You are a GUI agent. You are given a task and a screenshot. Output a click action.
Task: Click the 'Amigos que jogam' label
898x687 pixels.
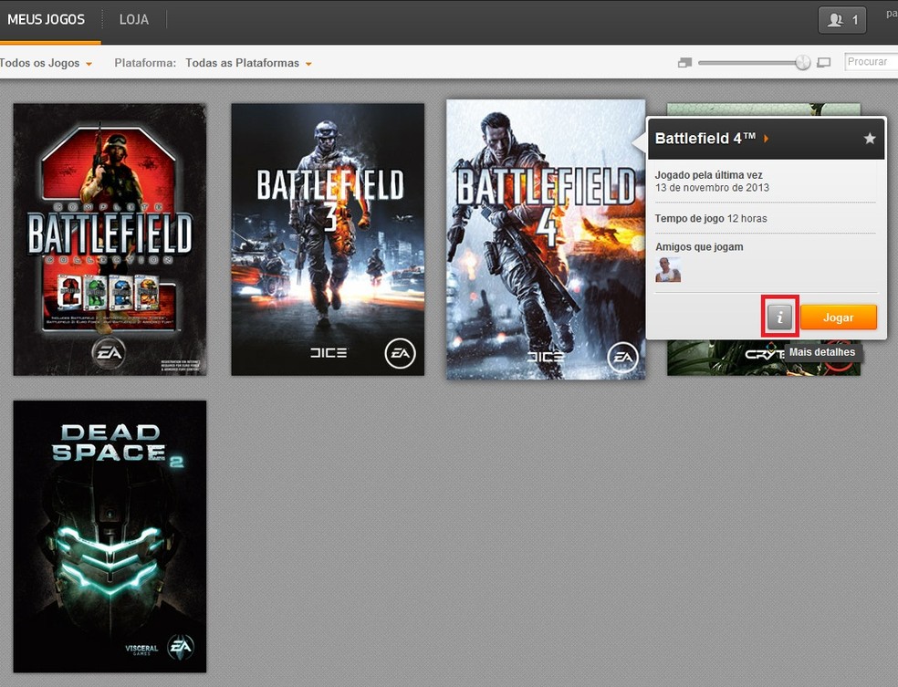[x=699, y=246]
